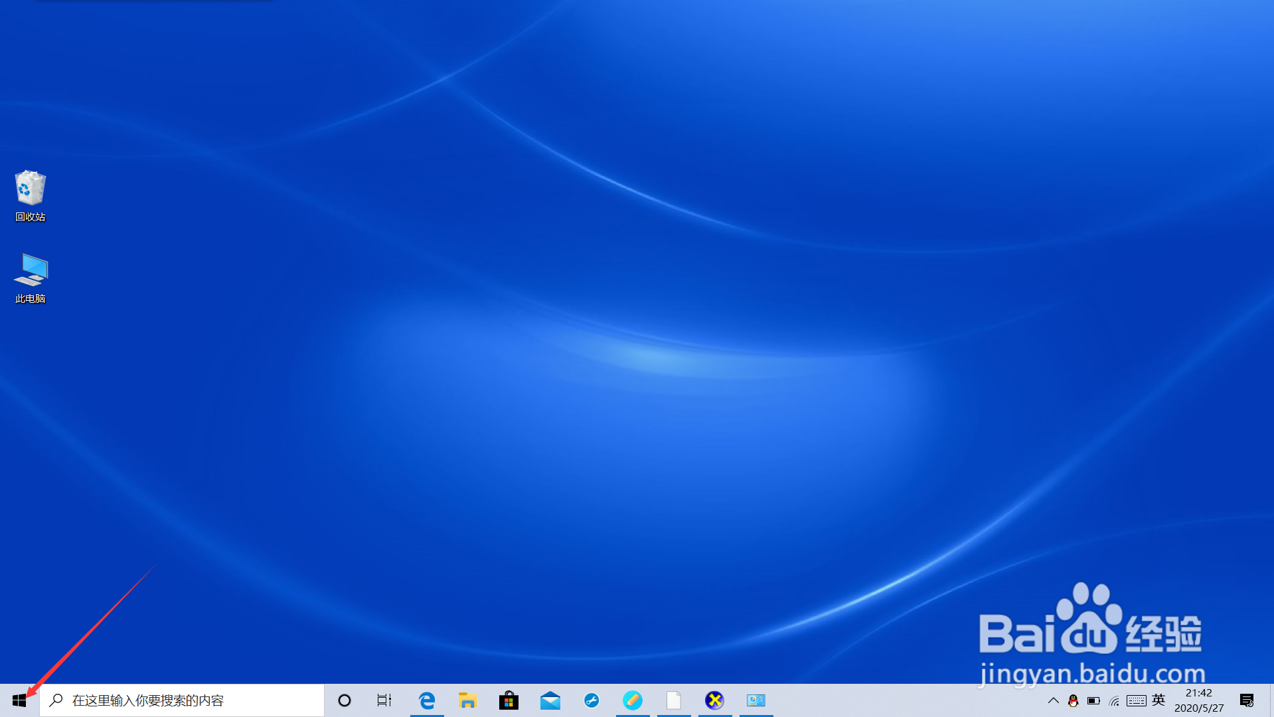Click the Show Desktop strip at taskbar end

pos(1271,700)
